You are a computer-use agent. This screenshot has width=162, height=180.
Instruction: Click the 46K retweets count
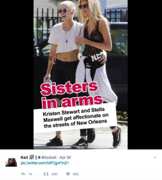(x=54, y=174)
